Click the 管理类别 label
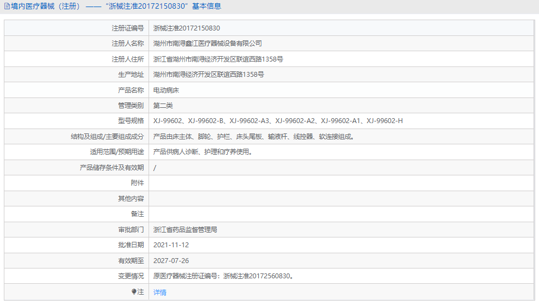The width and height of the screenshot is (539, 305). coord(131,106)
